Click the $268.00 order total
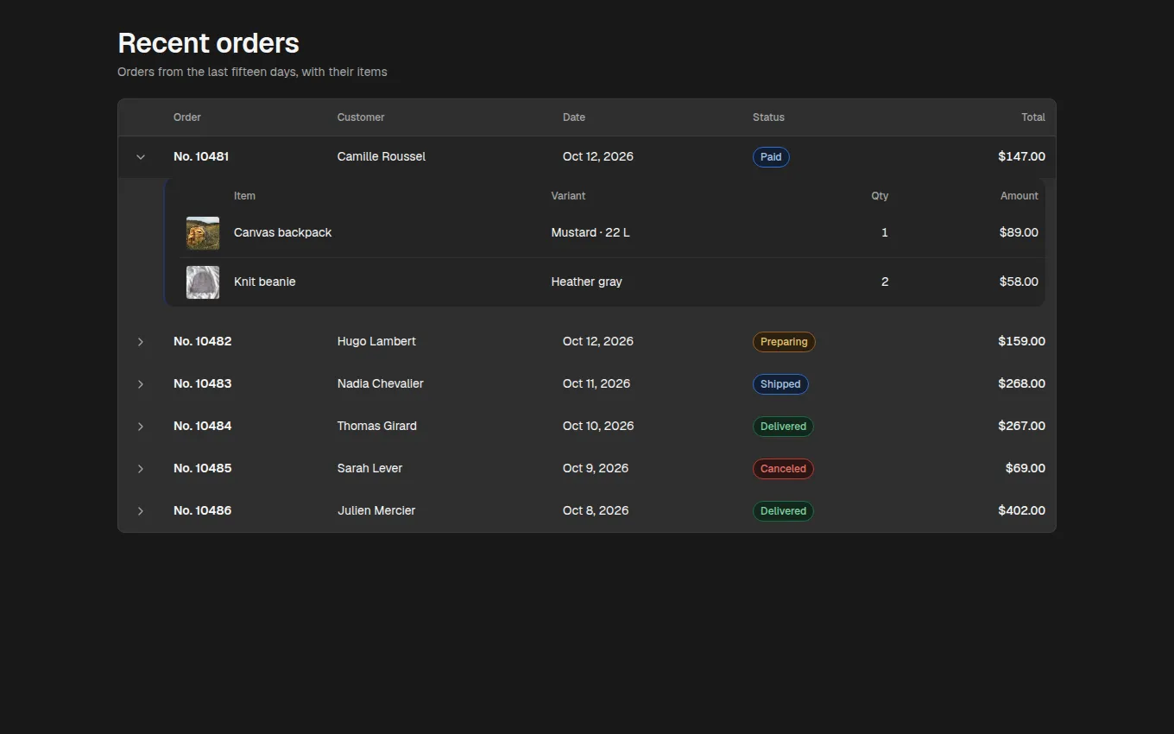Screen dimensions: 1174x734 click(1022, 384)
